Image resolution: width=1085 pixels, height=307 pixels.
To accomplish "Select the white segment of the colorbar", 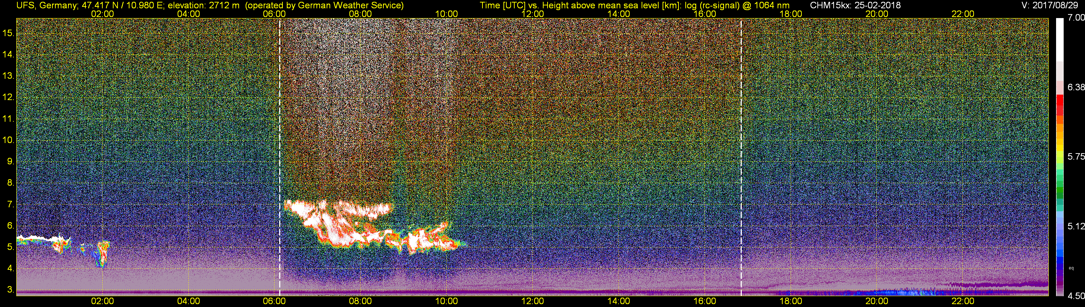I will pyautogui.click(x=1059, y=40).
